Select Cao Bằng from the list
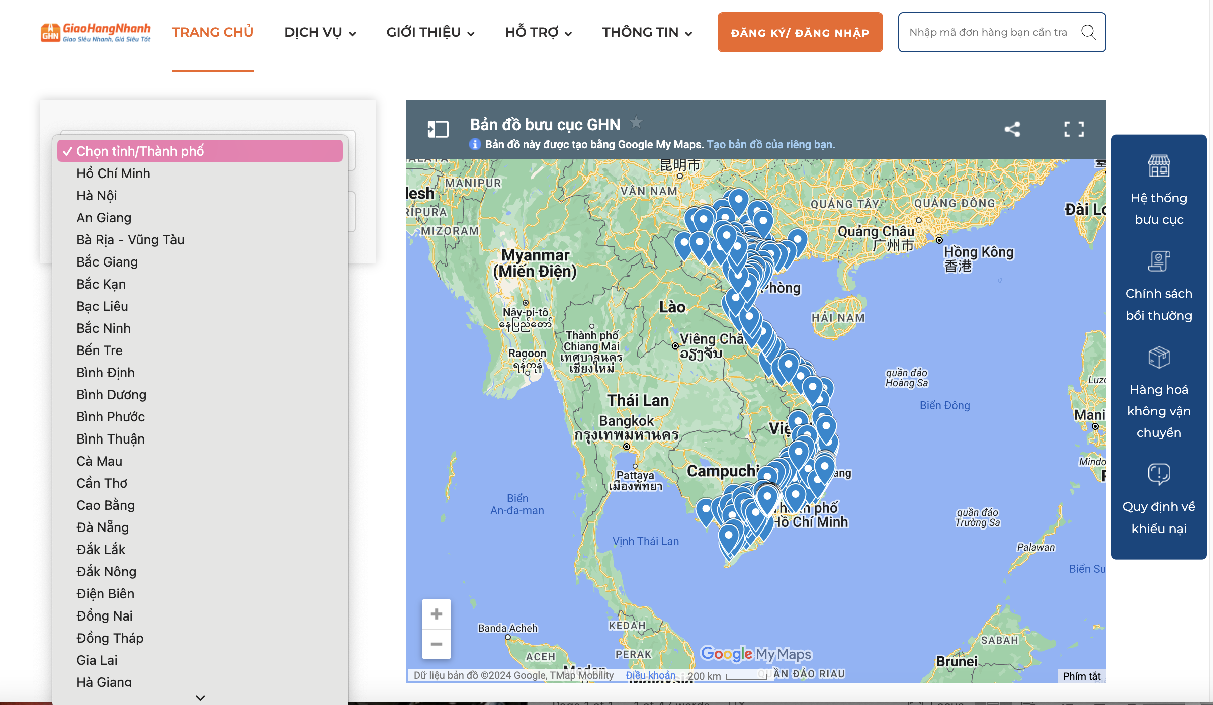 [200, 505]
